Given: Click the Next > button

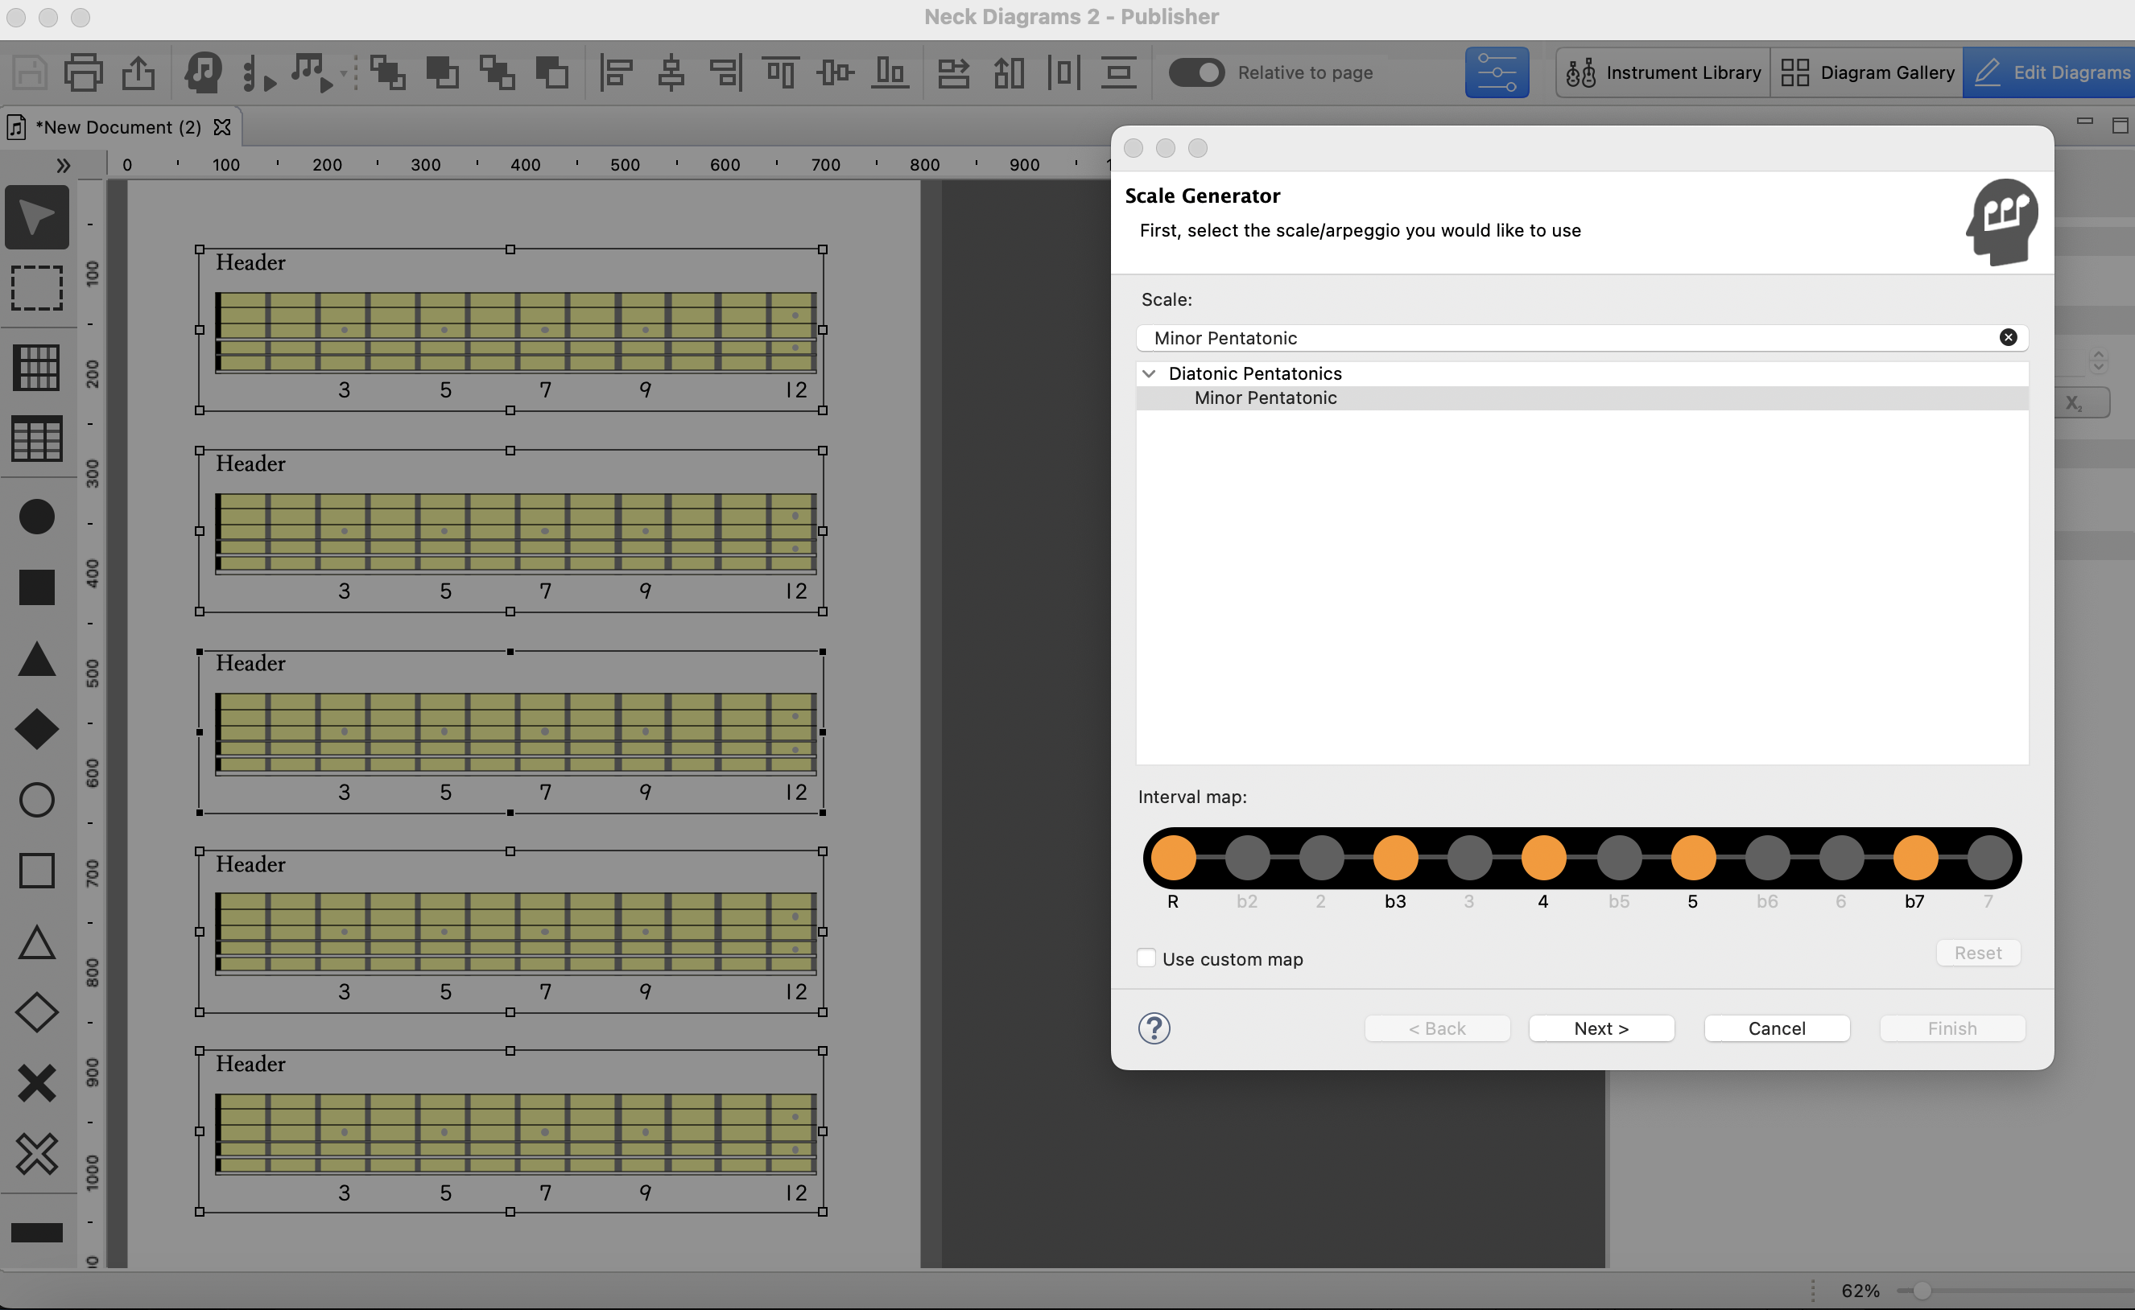Looking at the screenshot, I should (x=1601, y=1028).
